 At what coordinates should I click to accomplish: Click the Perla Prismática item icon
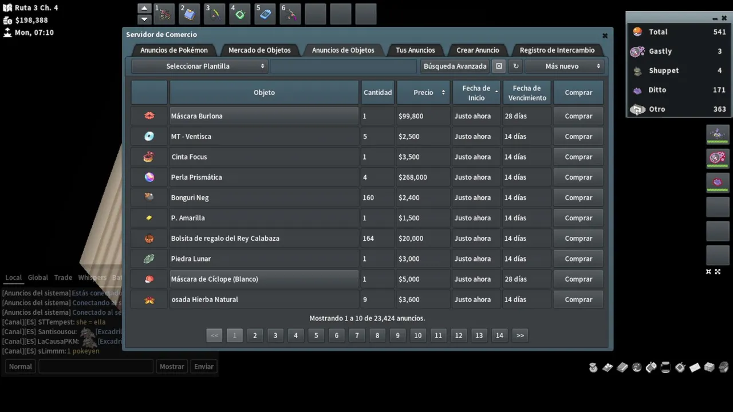[x=149, y=177]
